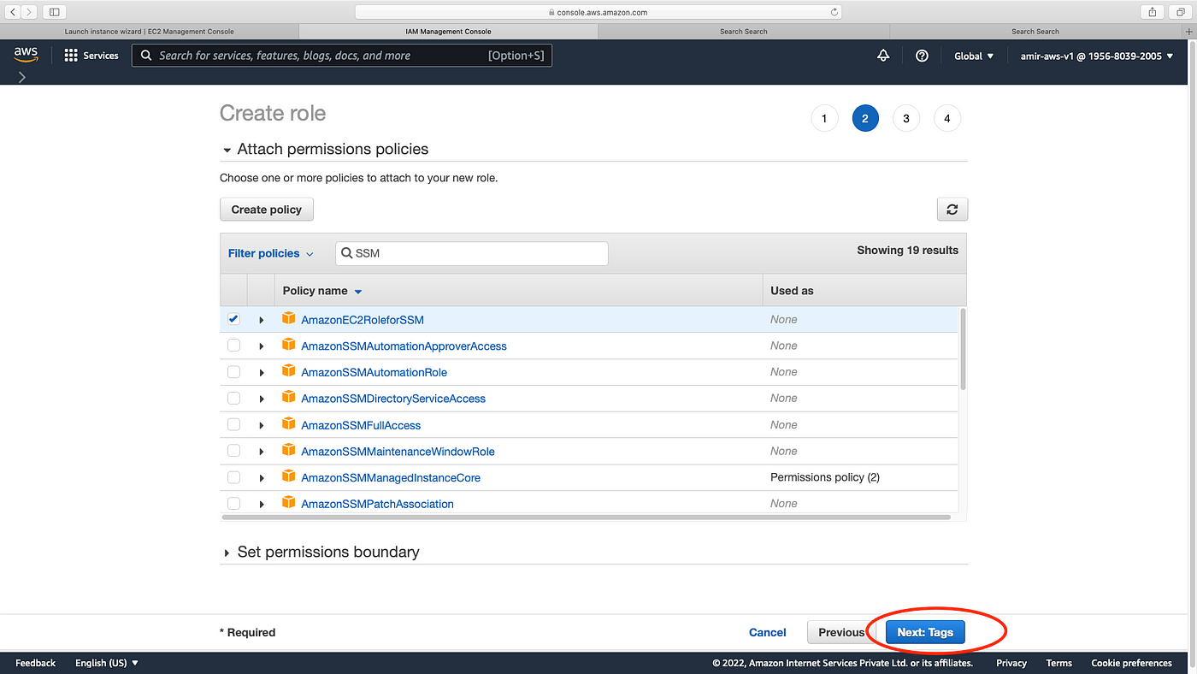Click the Safari forward arrow
Screen dimensions: 1197x674
pos(30,12)
